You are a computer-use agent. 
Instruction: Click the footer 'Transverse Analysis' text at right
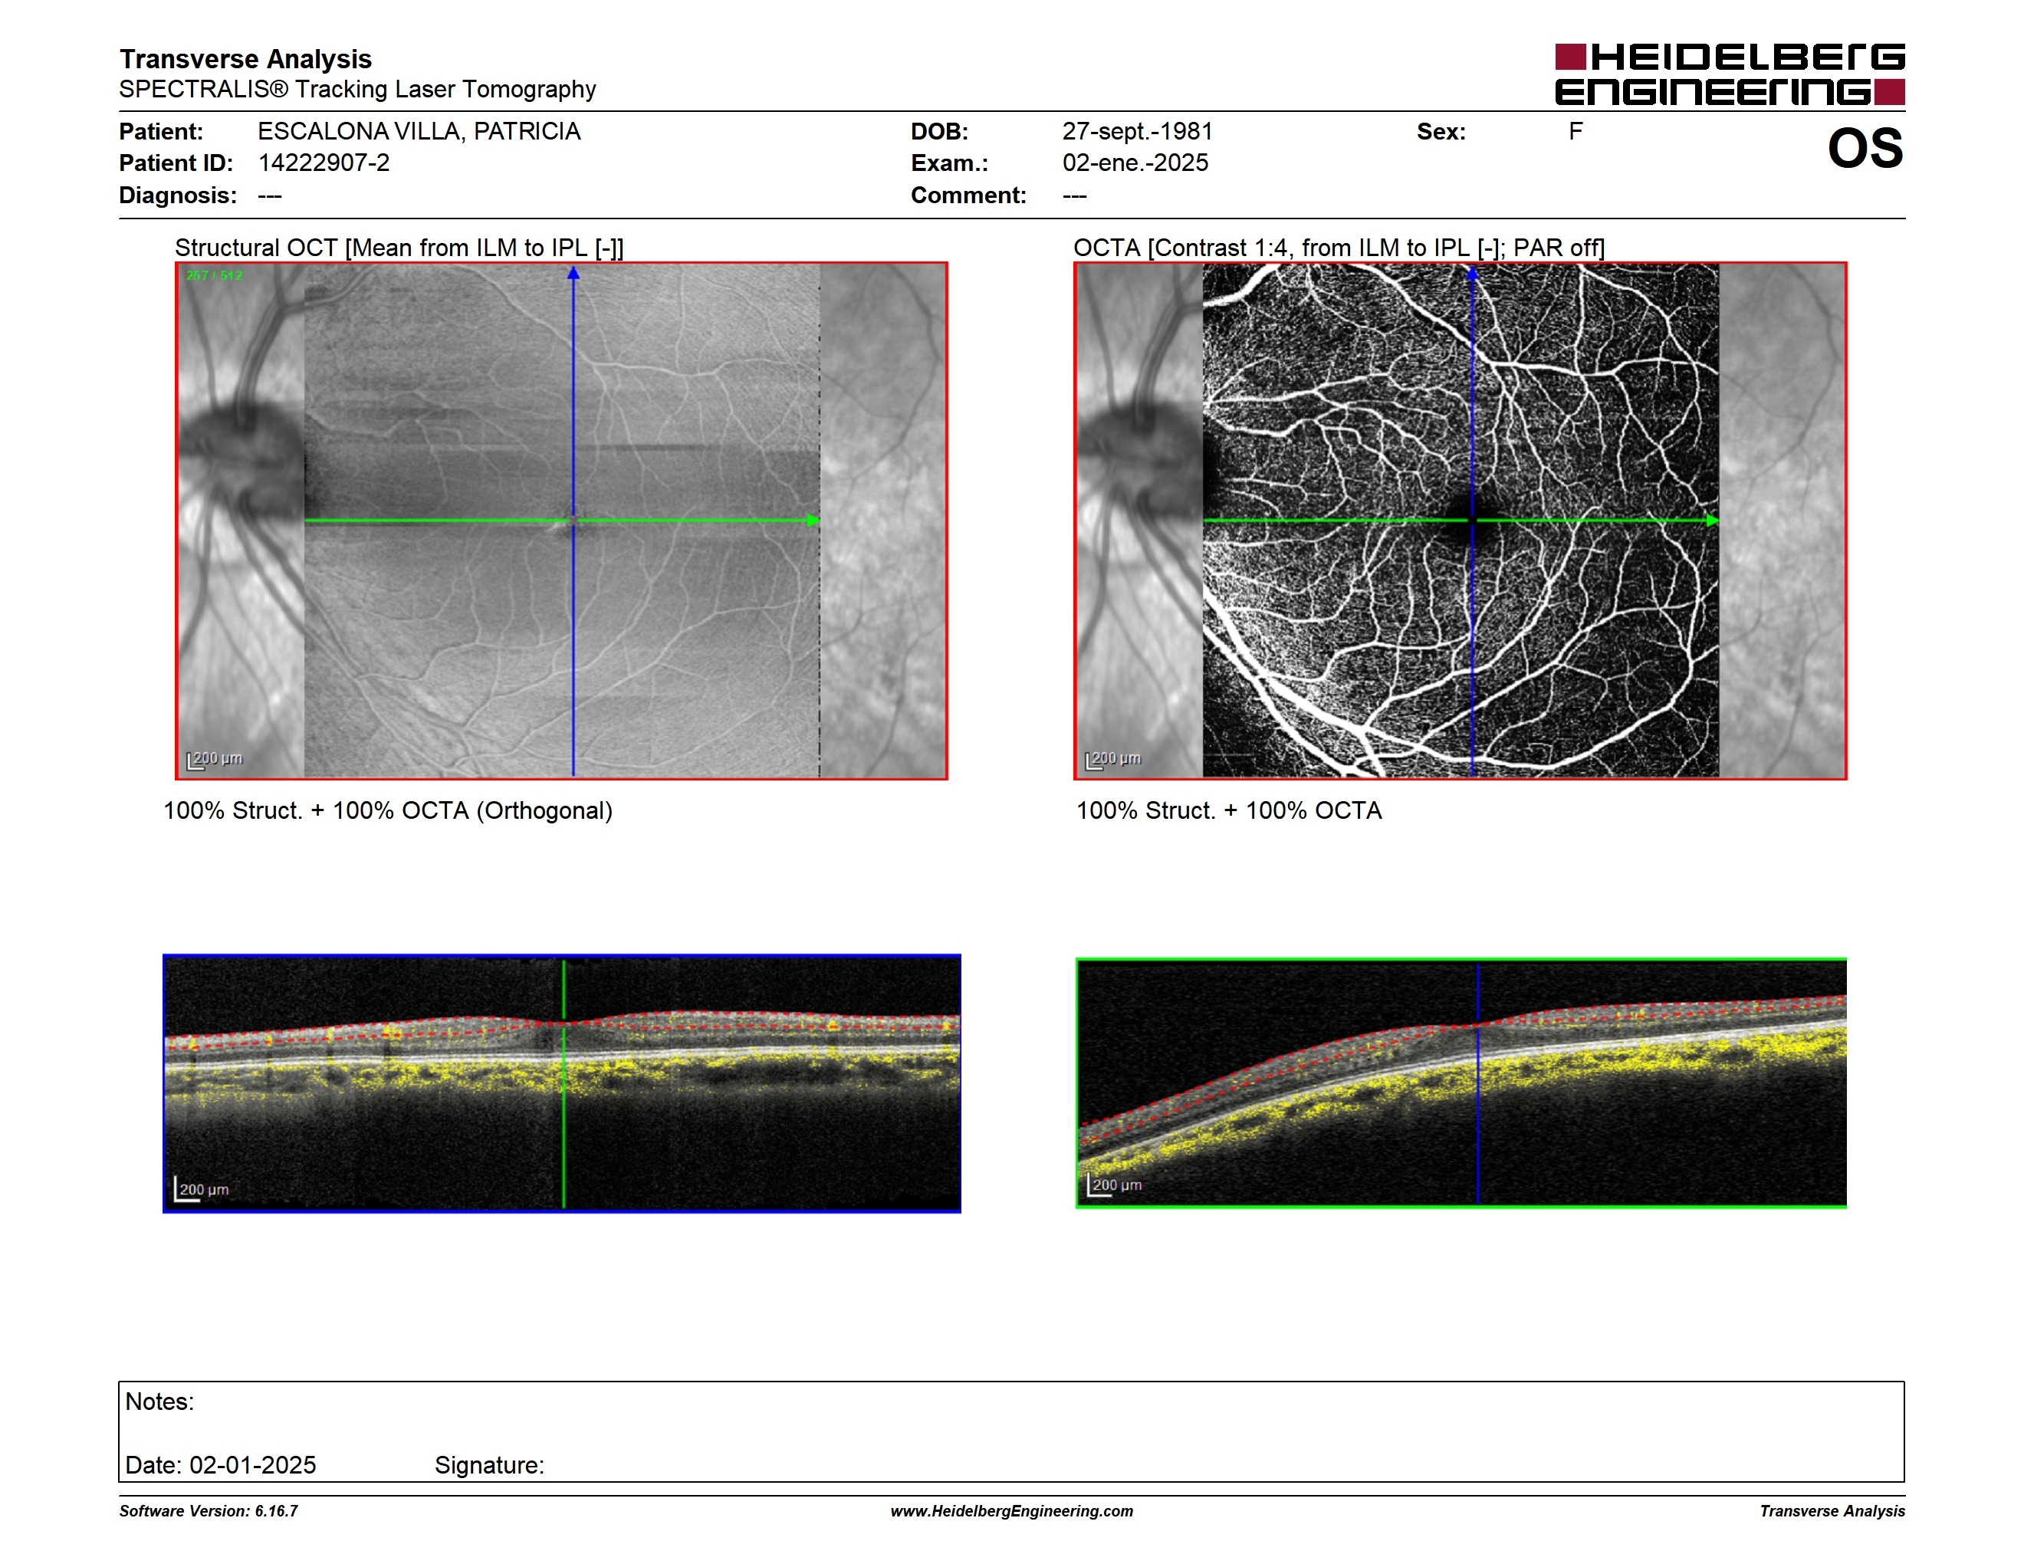point(1832,1510)
